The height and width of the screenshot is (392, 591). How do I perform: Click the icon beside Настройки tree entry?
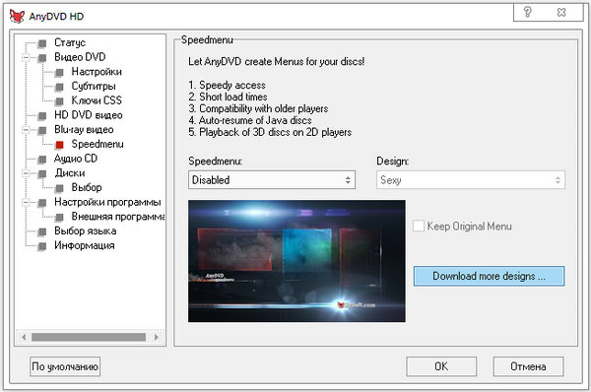point(59,72)
